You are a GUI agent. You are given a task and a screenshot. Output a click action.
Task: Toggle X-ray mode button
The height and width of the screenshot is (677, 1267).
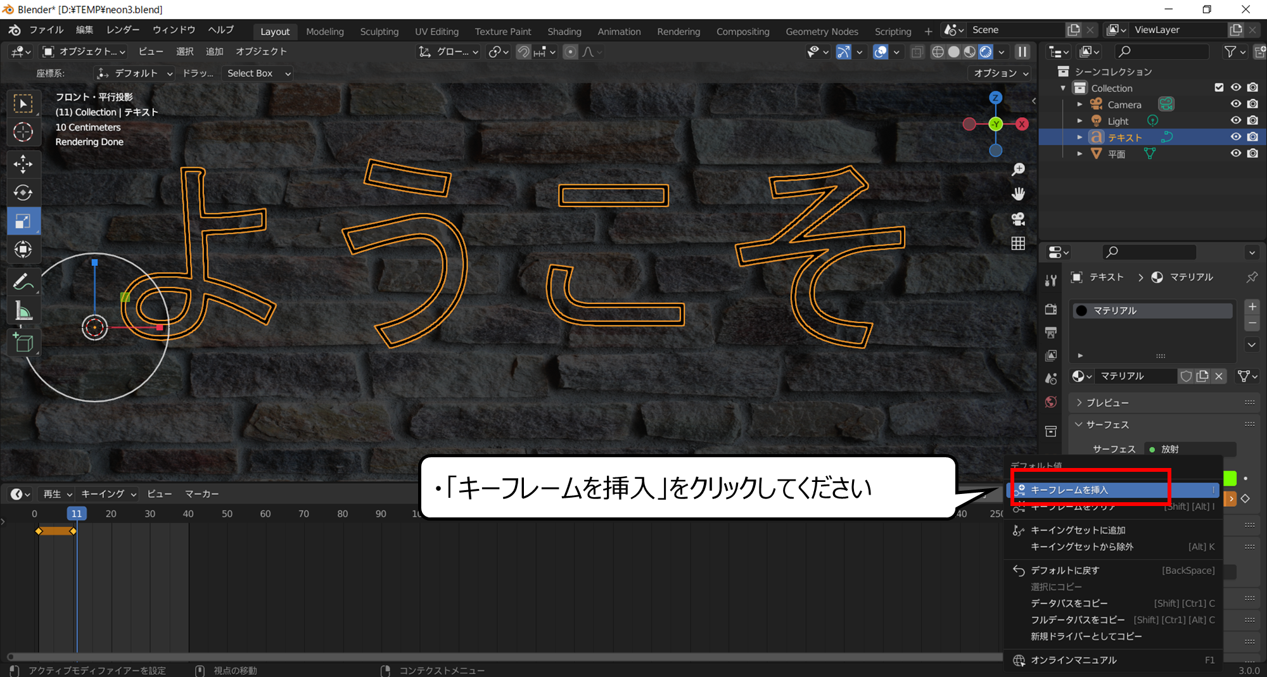tap(917, 52)
